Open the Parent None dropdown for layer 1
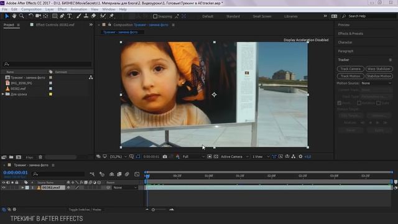The height and width of the screenshot is (224, 398). [124, 188]
